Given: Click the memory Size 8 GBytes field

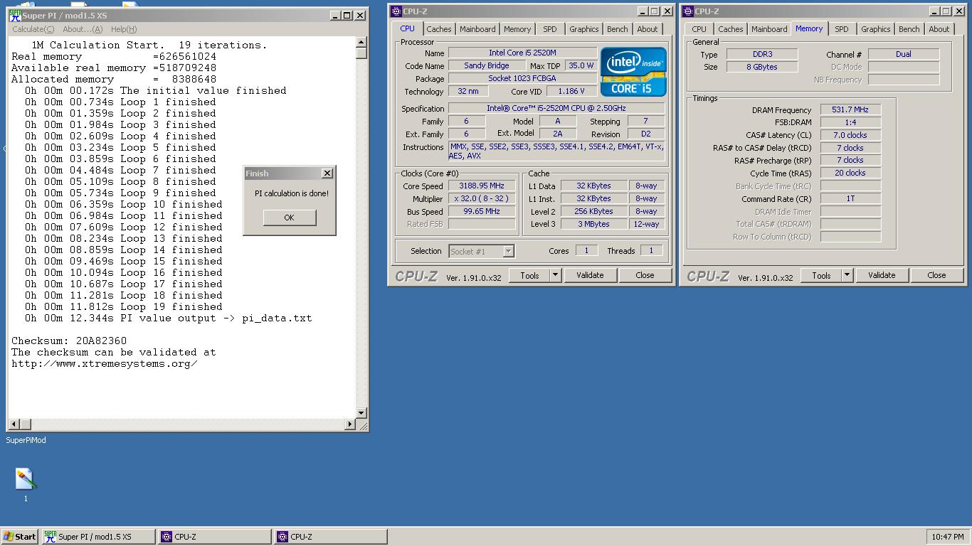Looking at the screenshot, I should [x=762, y=67].
